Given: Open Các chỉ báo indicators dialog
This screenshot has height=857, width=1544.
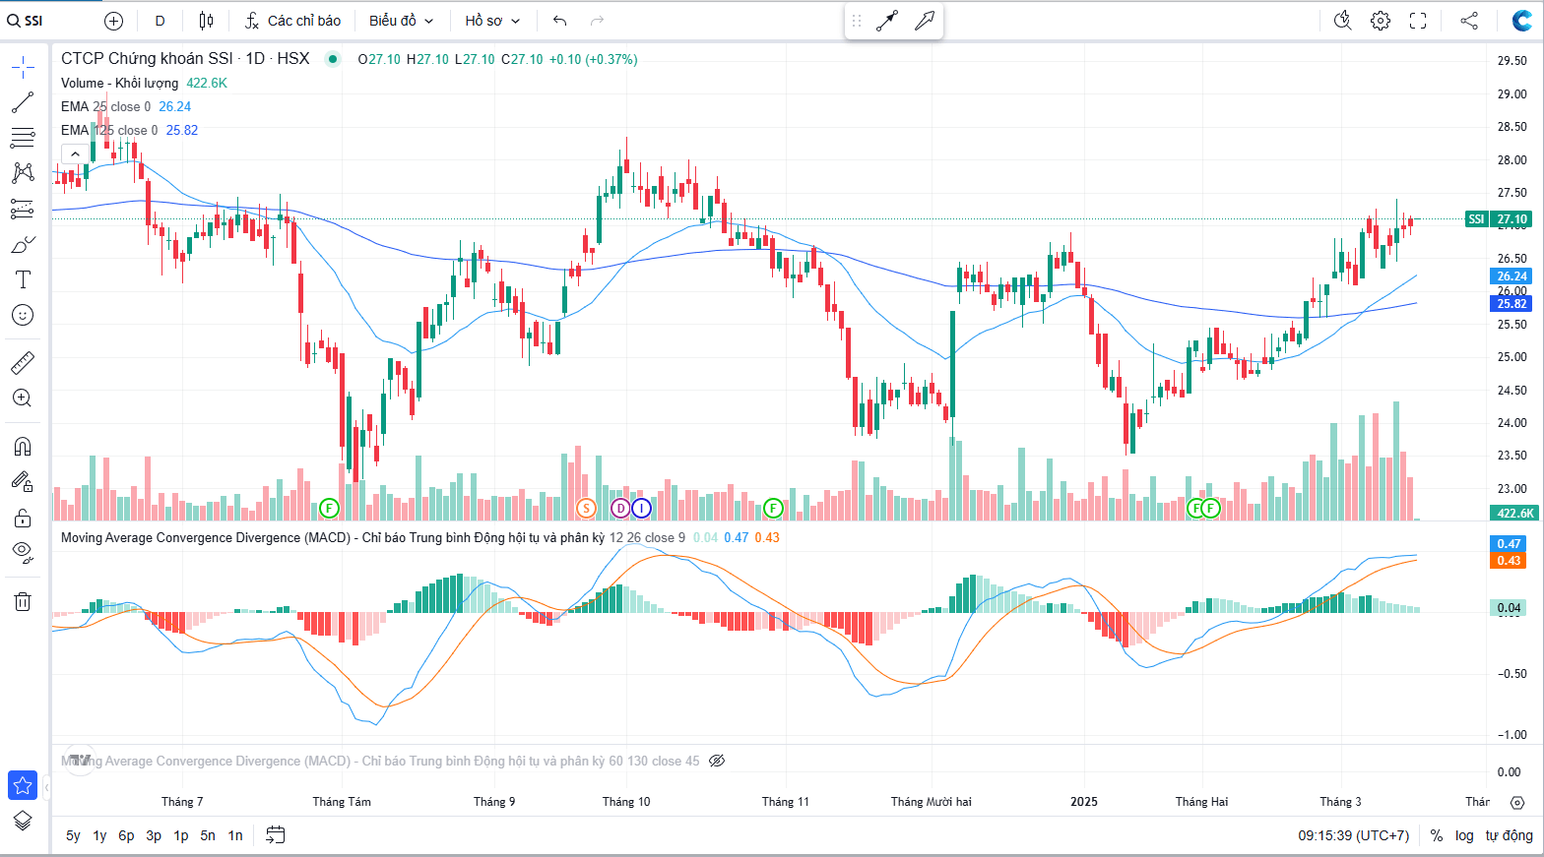Looking at the screenshot, I should (292, 21).
